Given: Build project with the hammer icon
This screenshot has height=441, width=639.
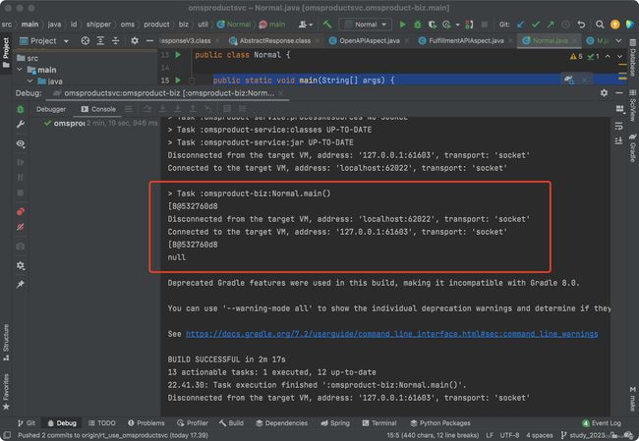Looking at the screenshot, I should pos(326,25).
